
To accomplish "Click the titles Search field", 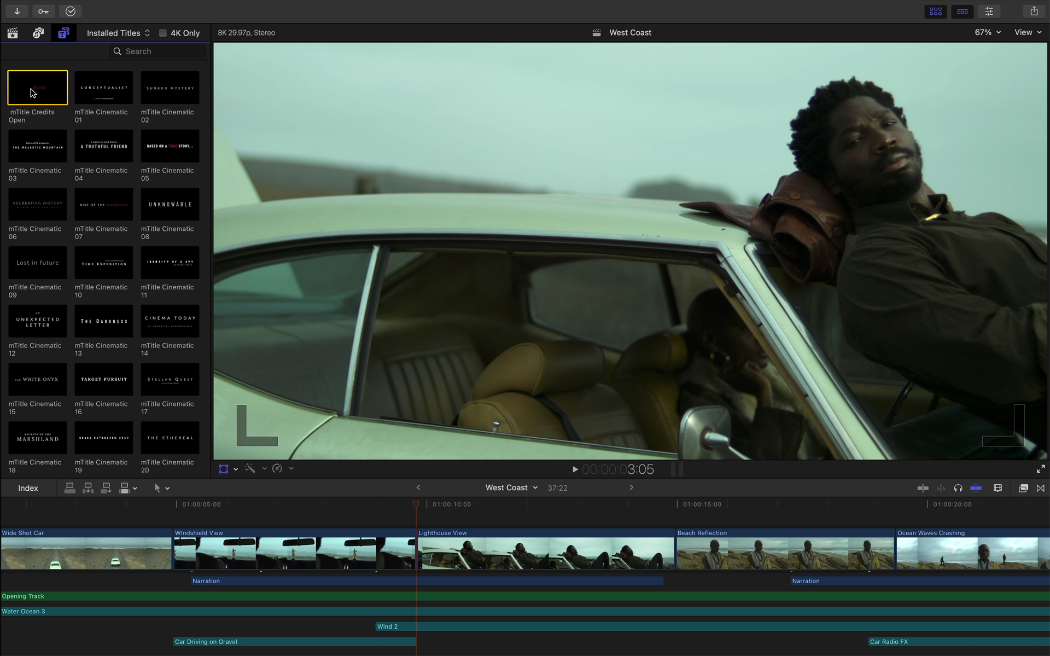I will [x=159, y=51].
